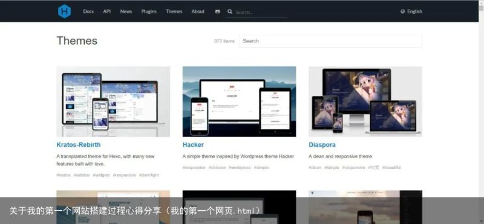
Task: Open the English language selector
Action: [x=411, y=11]
